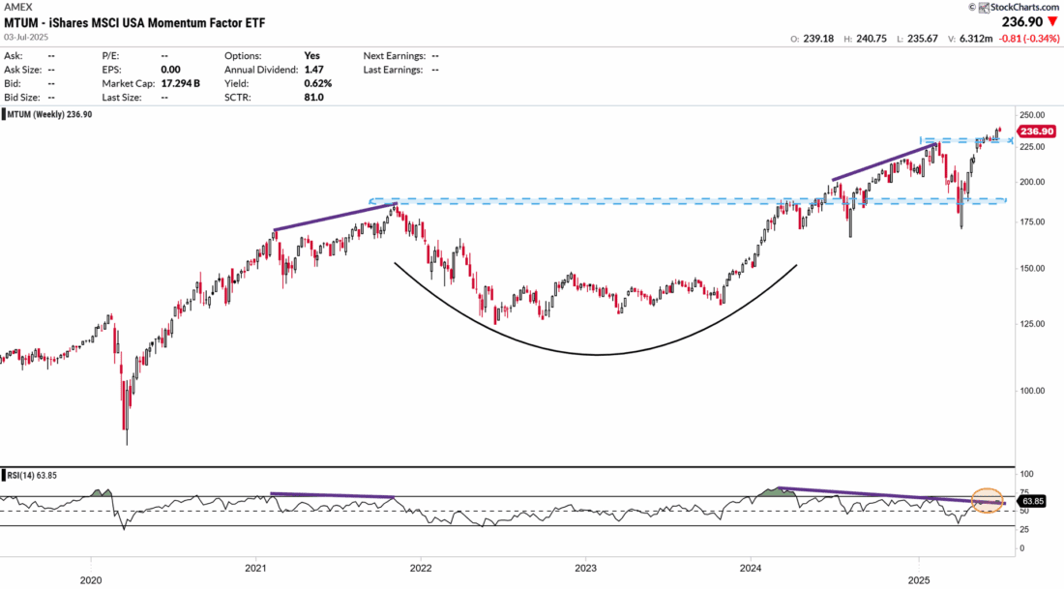Select the MTUM (Weekly) 236.90 legend label
Screen dimensions: 1064x589
tap(49, 115)
